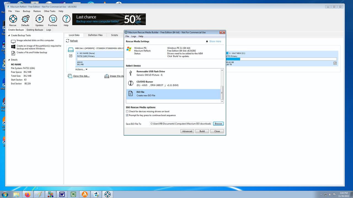
Task: Click the Refresh arrows icon
Action: 68,41
